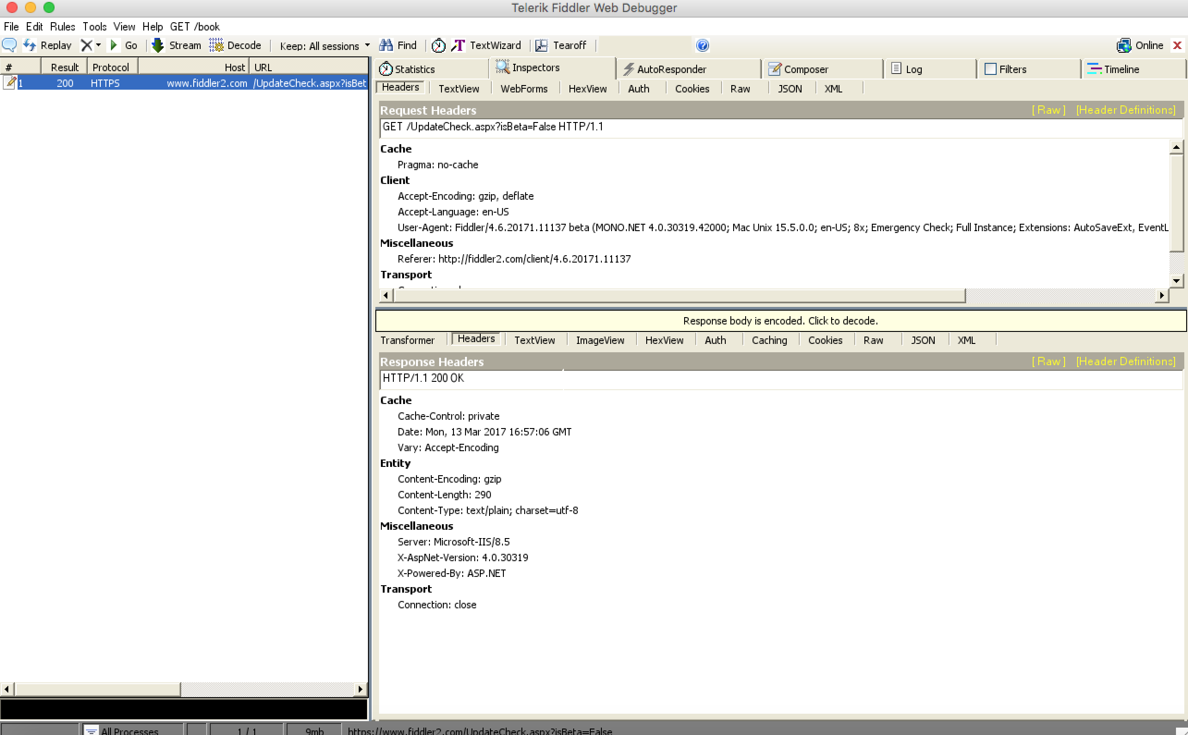Select session 1 www.fiddler2.com row
This screenshot has height=735, width=1188.
[x=184, y=83]
